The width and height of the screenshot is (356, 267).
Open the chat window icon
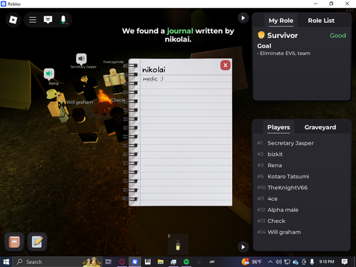point(48,20)
